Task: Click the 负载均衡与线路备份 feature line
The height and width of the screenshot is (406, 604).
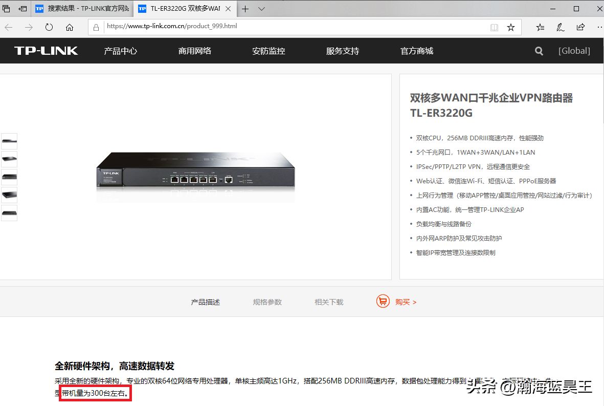Action: pos(443,224)
